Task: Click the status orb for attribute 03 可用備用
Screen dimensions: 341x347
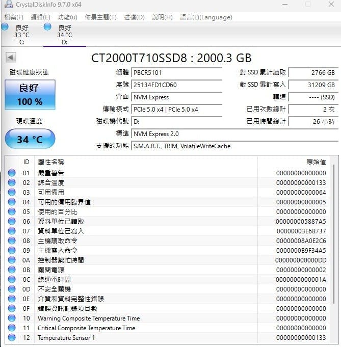Action: coord(12,192)
